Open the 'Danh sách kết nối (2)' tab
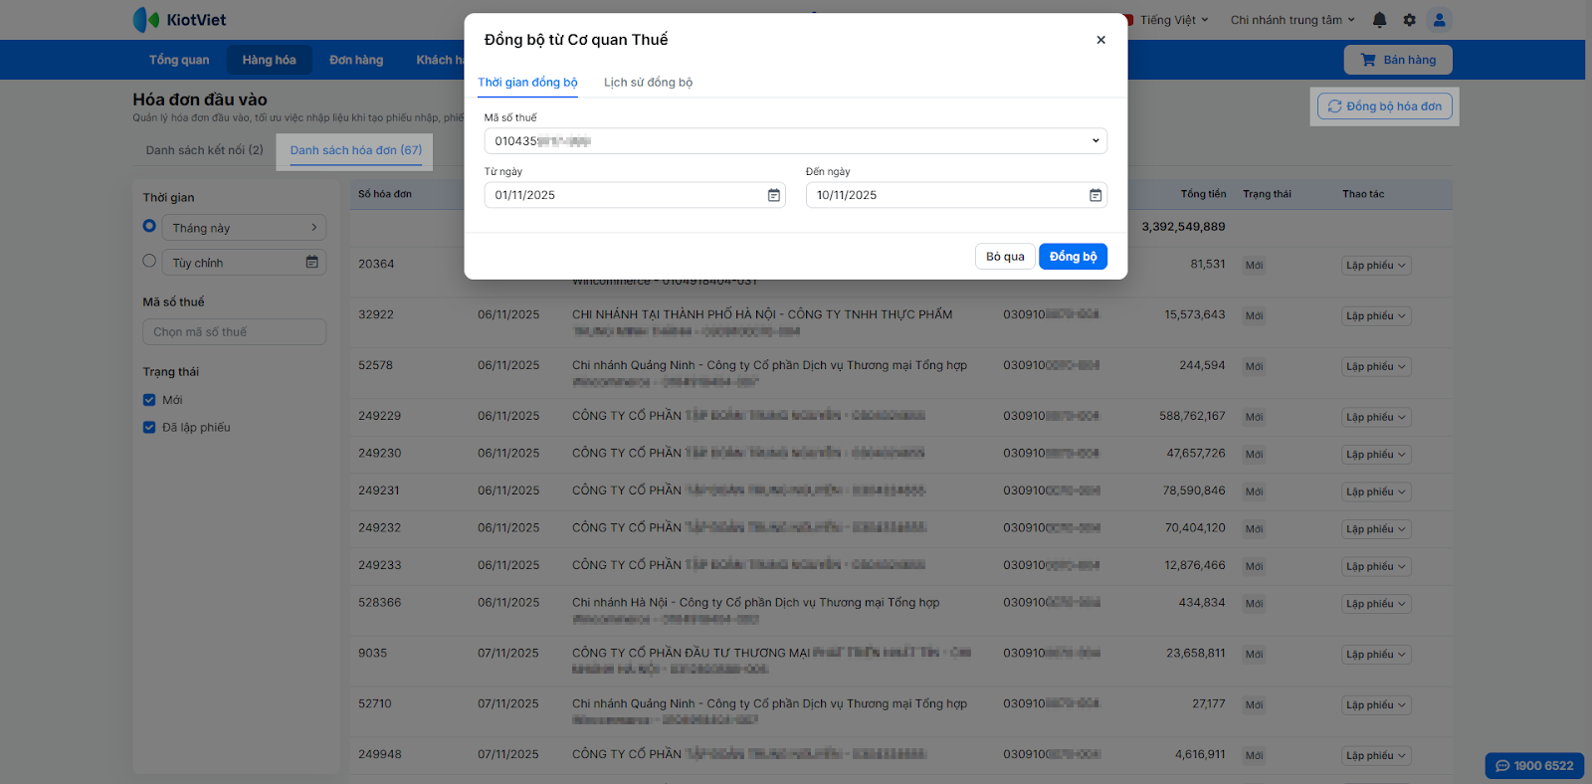1592x784 pixels. tap(205, 150)
